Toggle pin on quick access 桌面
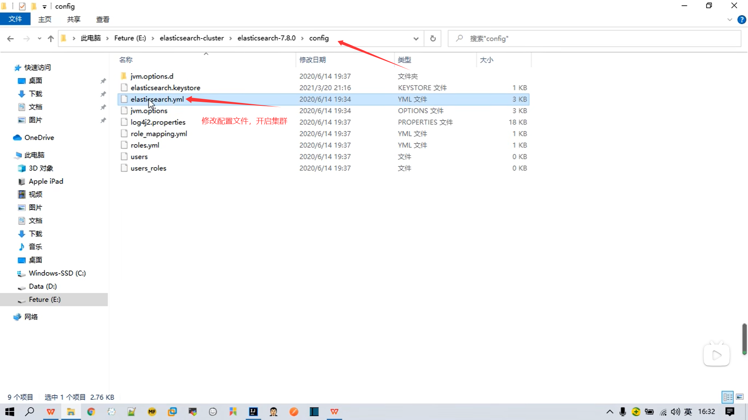The width and height of the screenshot is (748, 420). (103, 81)
